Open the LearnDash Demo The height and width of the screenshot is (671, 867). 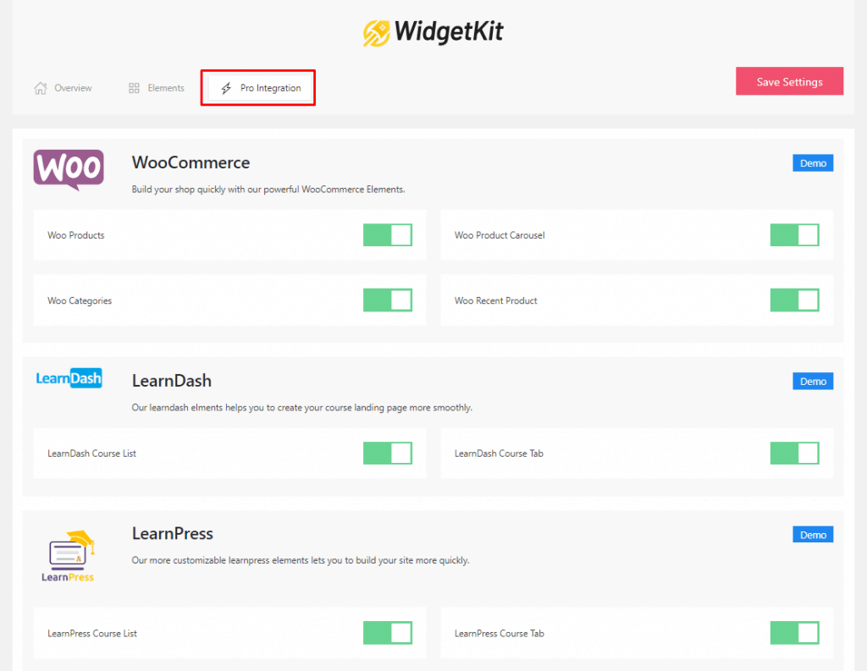click(813, 382)
